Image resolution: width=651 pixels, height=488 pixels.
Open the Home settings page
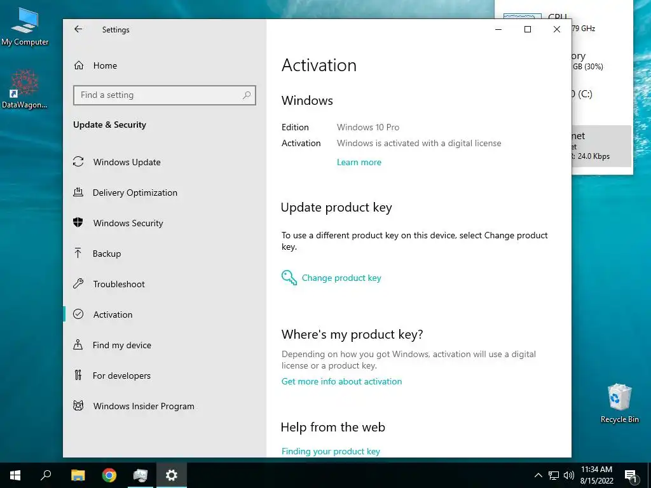[105, 65]
